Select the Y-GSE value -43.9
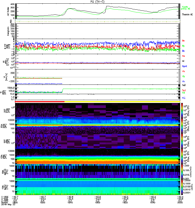Viewport: 195px width, 208px height. (x=180, y=199)
